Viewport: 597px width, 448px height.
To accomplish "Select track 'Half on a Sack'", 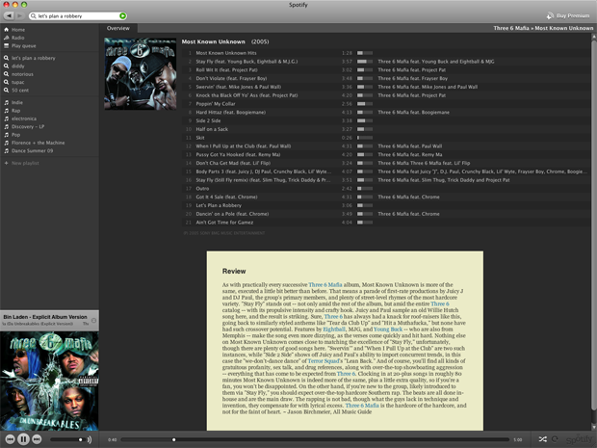I will tap(212, 129).
